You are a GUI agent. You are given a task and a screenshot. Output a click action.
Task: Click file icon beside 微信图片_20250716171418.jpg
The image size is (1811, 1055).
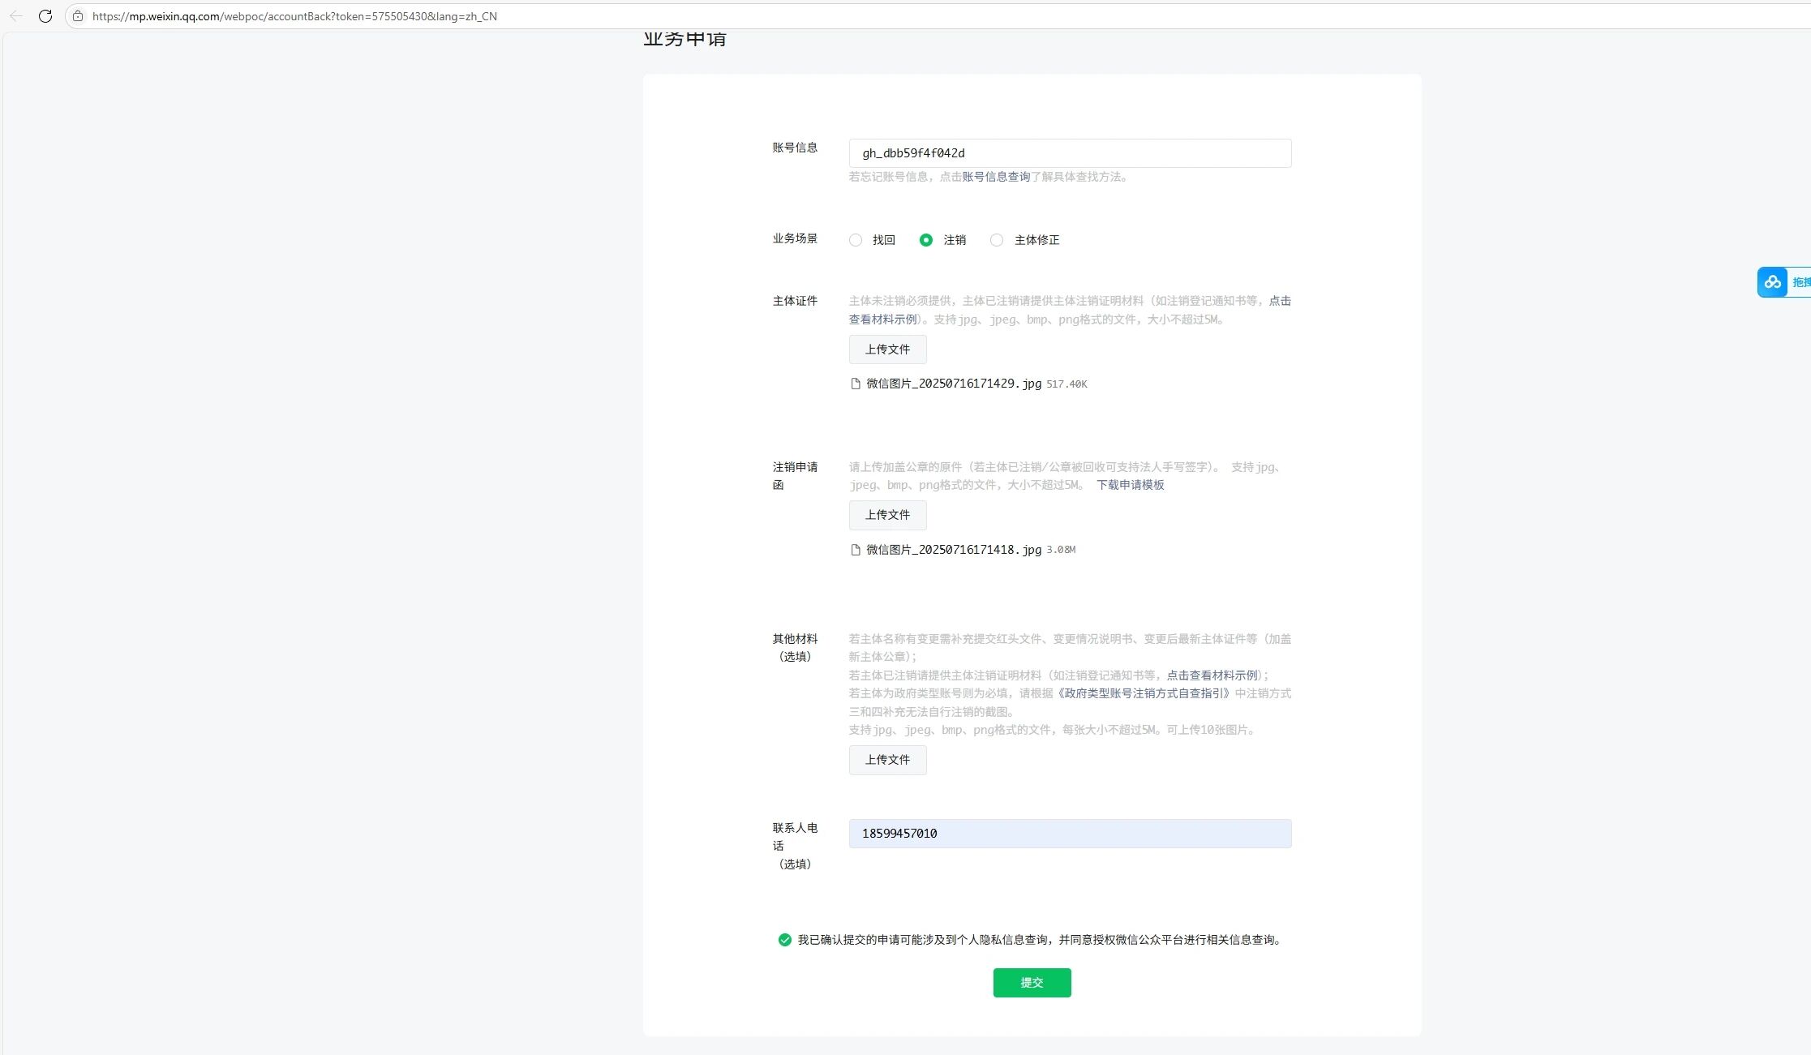[855, 550]
